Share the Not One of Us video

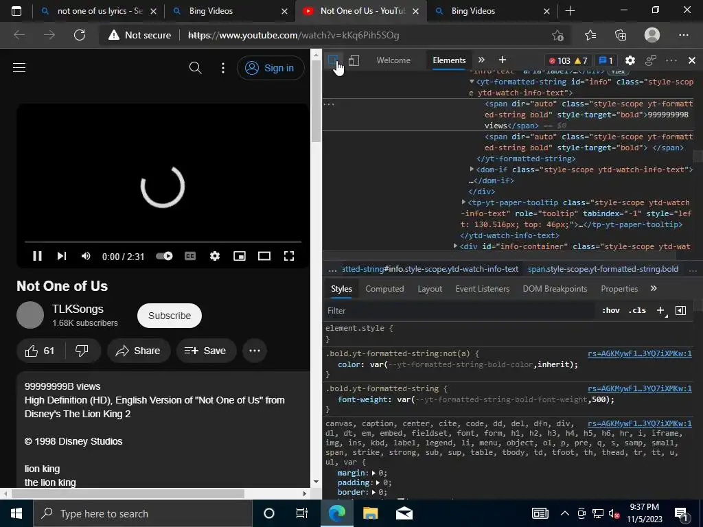point(139,351)
